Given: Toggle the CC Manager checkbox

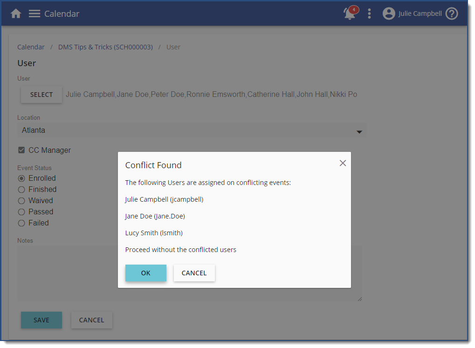Looking at the screenshot, I should pyautogui.click(x=21, y=150).
